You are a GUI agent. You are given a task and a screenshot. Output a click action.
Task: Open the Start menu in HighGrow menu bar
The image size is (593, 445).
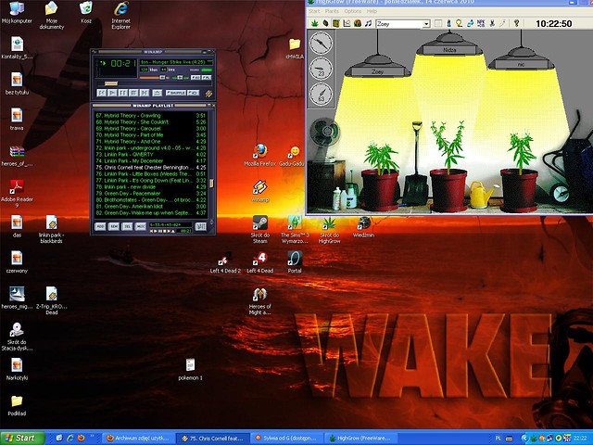(x=314, y=11)
